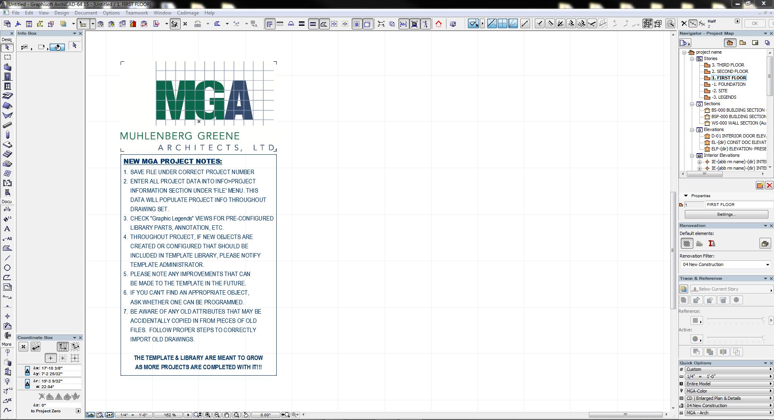Click the red house icon in toolbar
This screenshot has height=420, width=774.
439,24
